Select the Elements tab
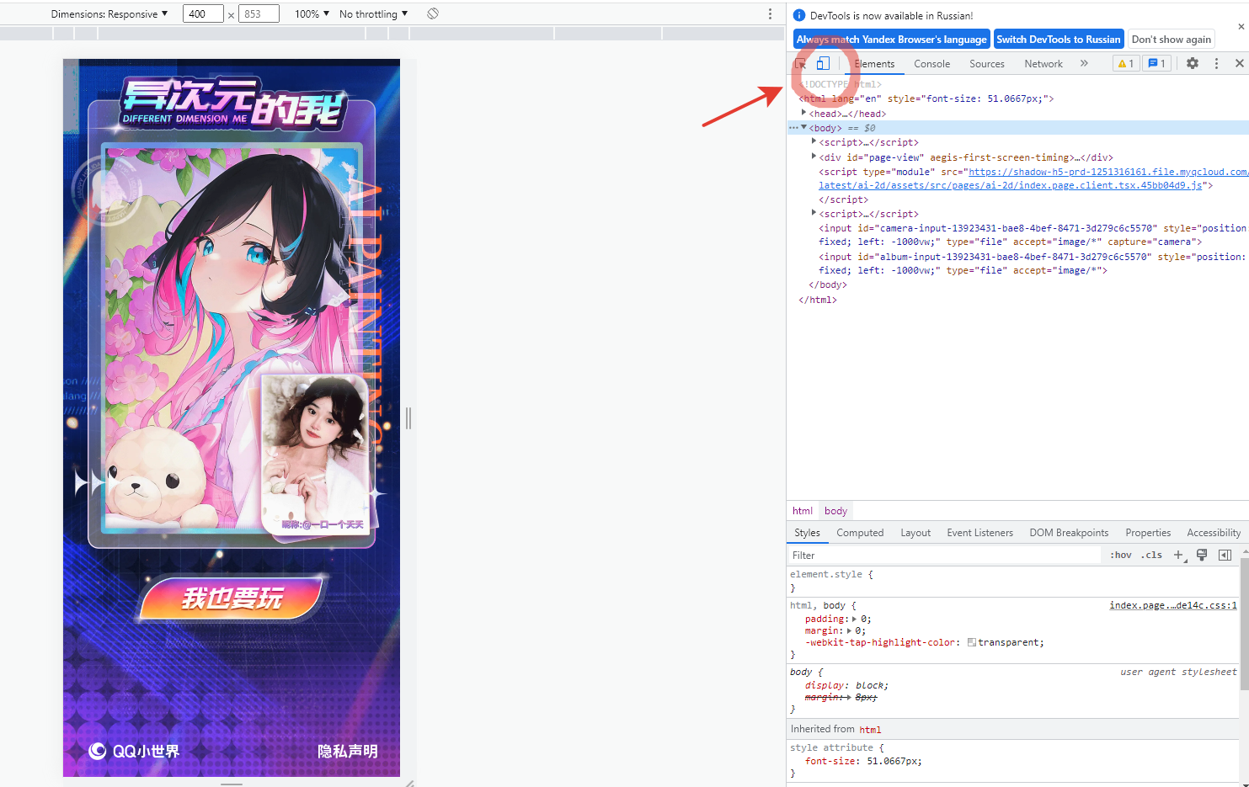1249x787 pixels. (874, 63)
